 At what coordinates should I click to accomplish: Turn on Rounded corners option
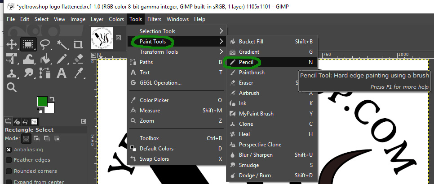click(9, 171)
